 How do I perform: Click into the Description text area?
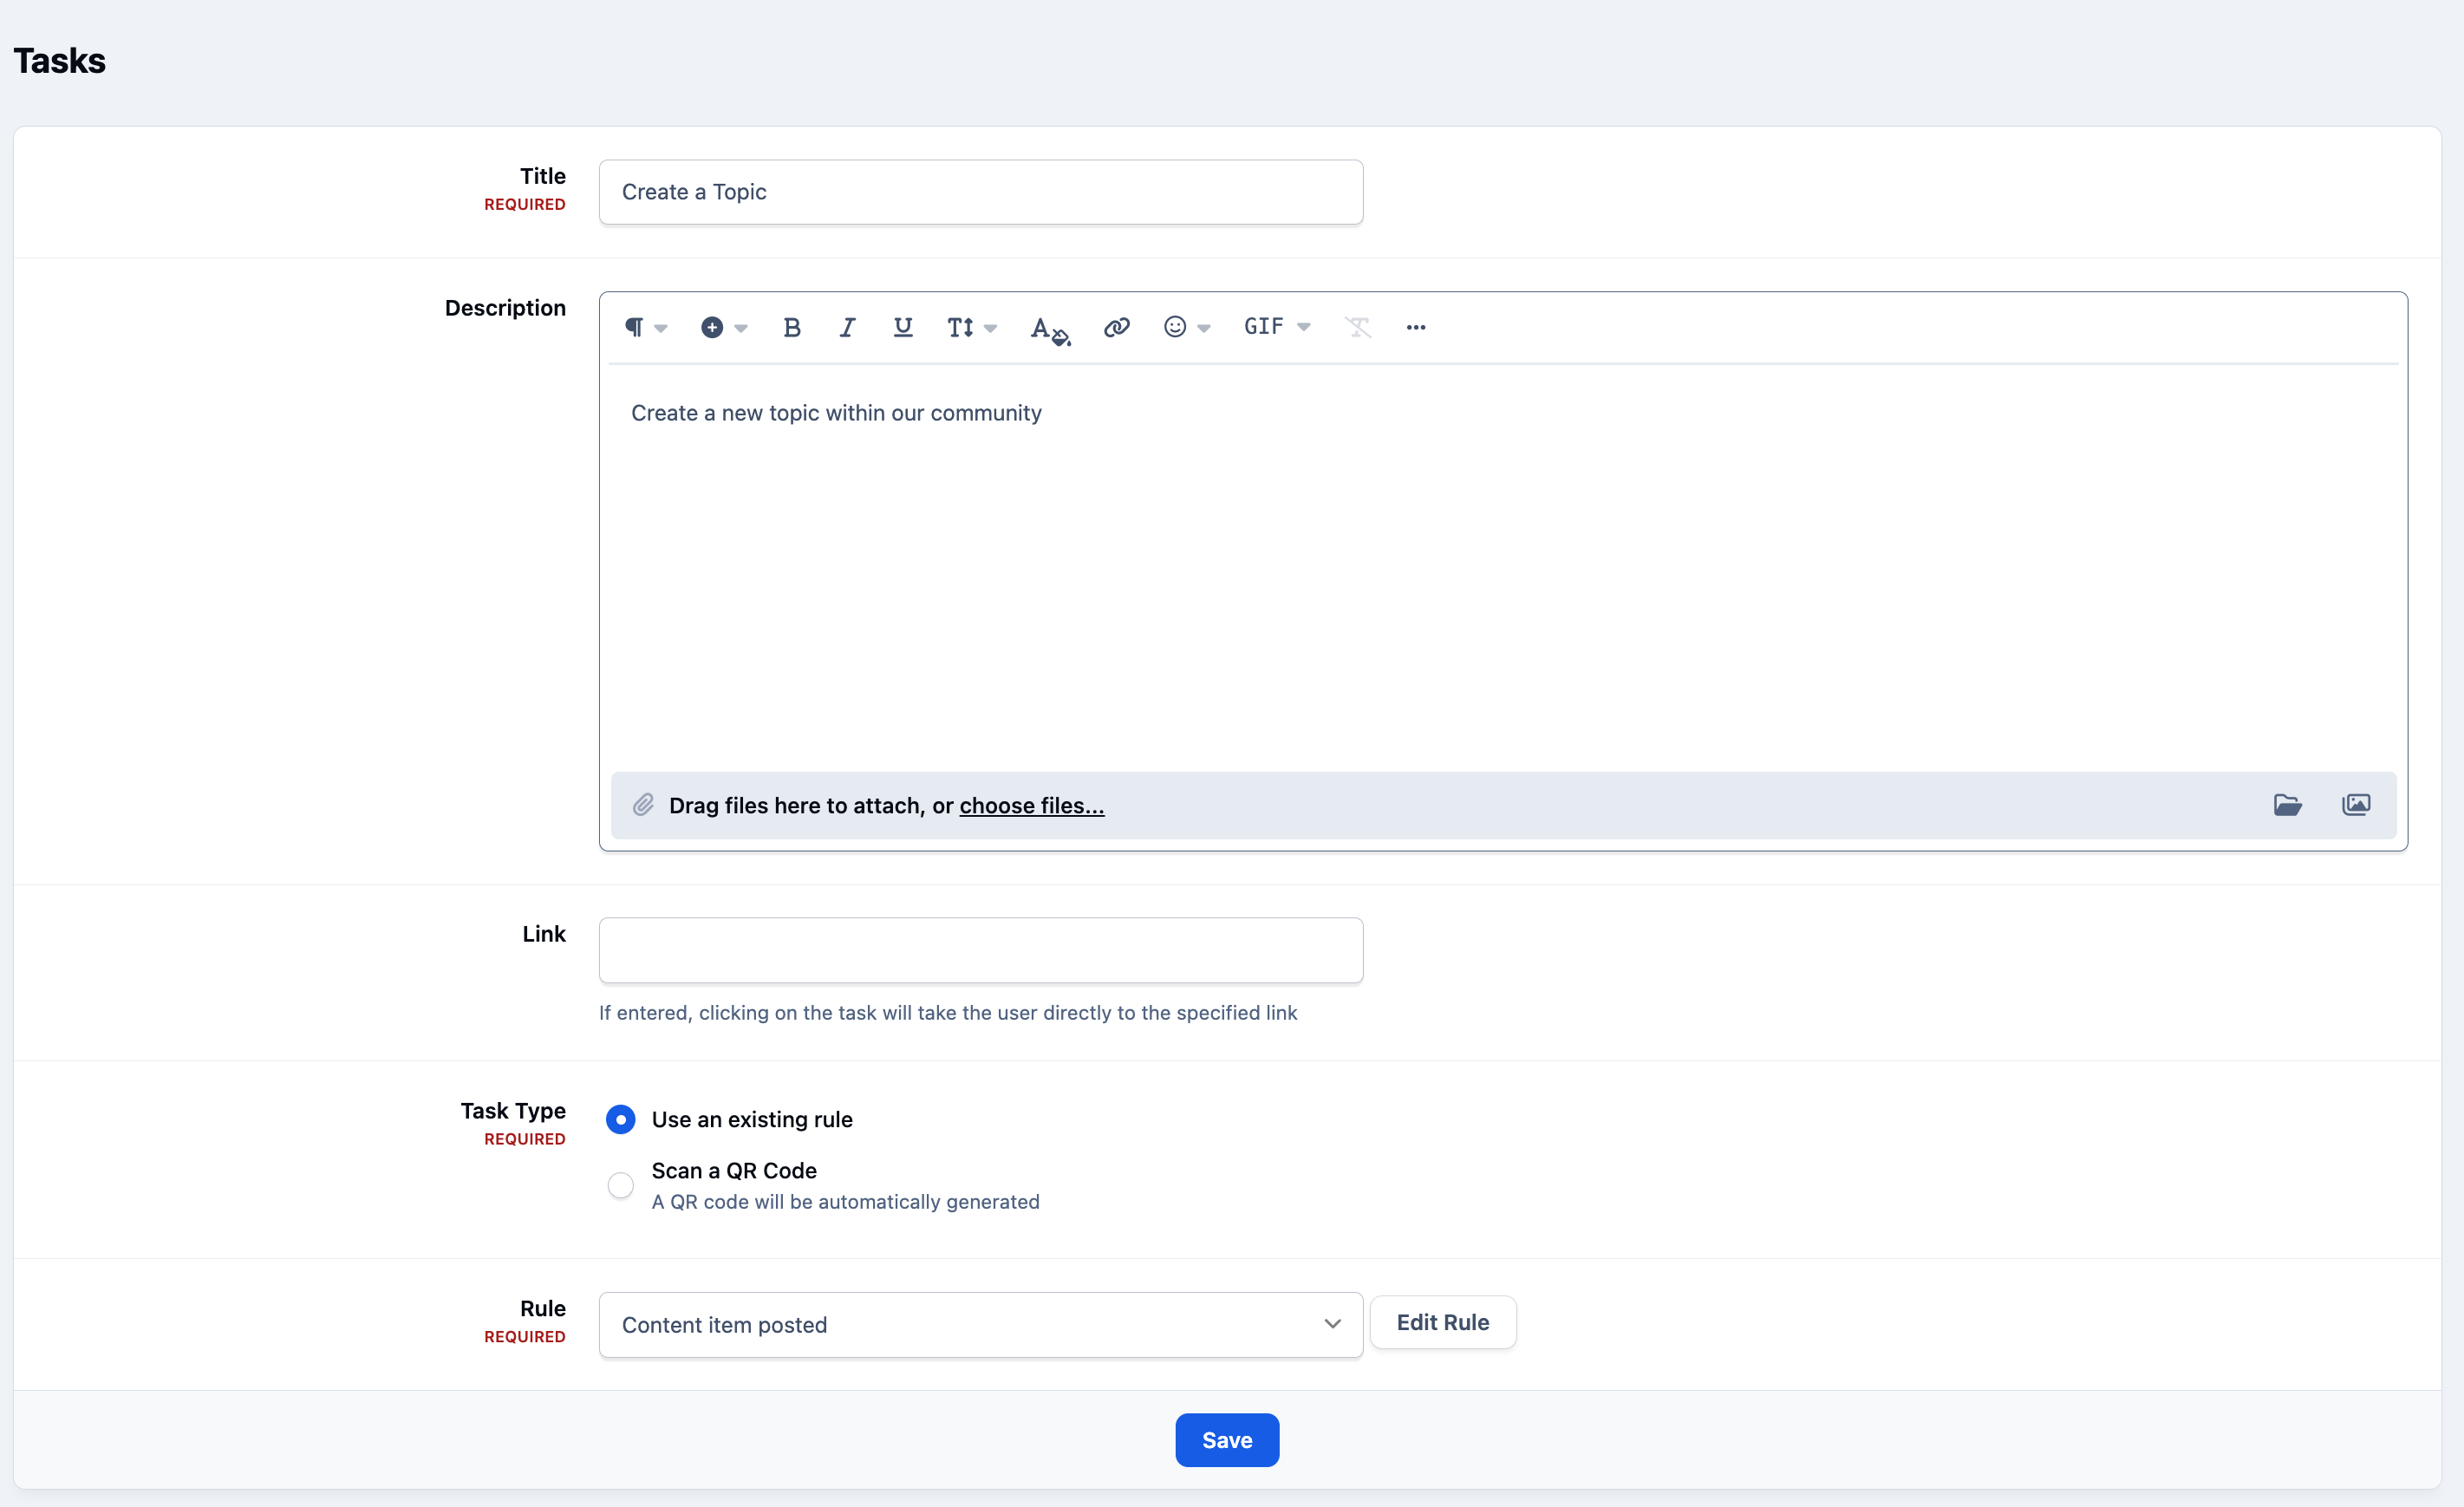[1502, 566]
